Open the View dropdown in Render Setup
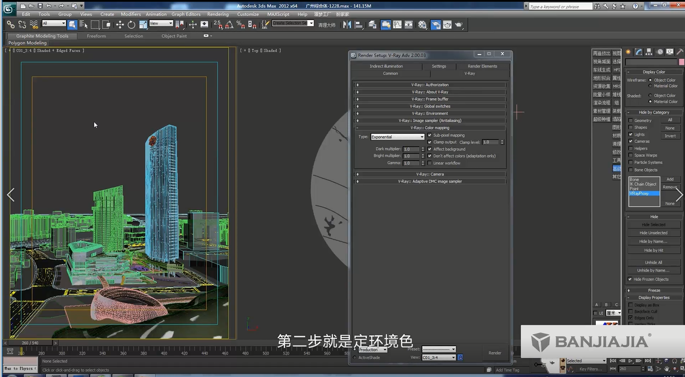 point(439,358)
